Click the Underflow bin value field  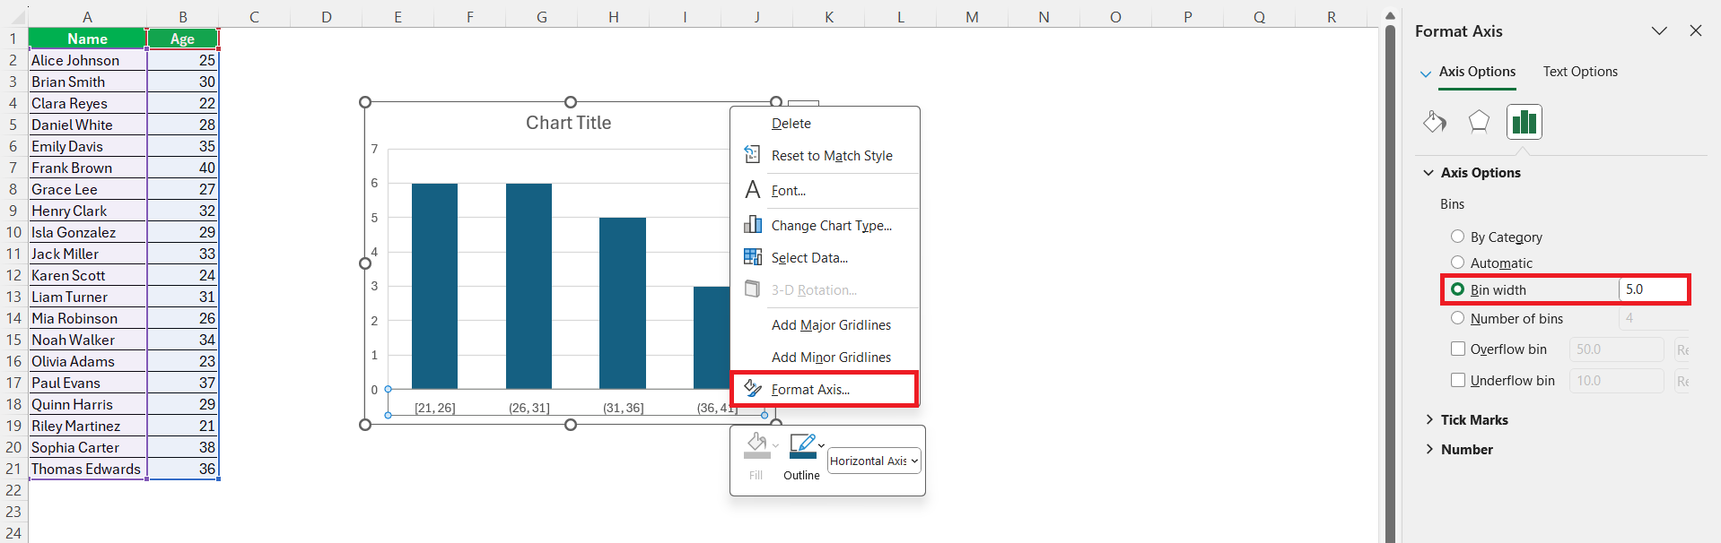tap(1616, 381)
